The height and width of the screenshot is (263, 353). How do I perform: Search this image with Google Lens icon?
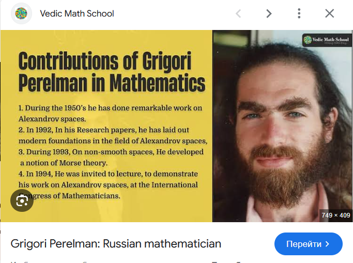click(x=22, y=200)
